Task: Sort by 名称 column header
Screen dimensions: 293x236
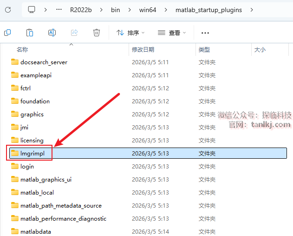Action: pos(22,49)
